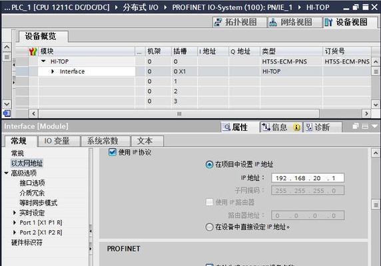This screenshot has height=266, width=381.
Task: Click the 订货号 column header
Action: coord(347,51)
